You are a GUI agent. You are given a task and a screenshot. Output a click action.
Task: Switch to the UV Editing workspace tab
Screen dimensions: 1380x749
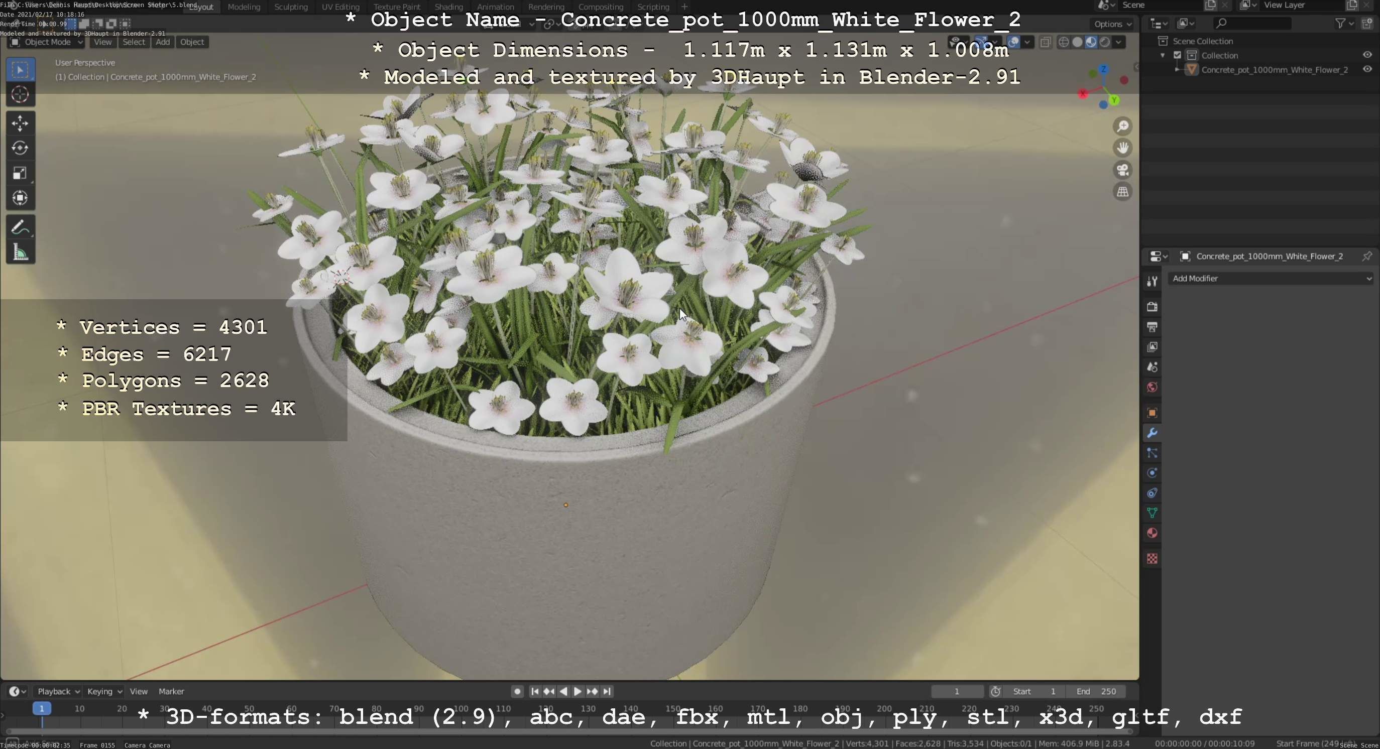pos(340,7)
